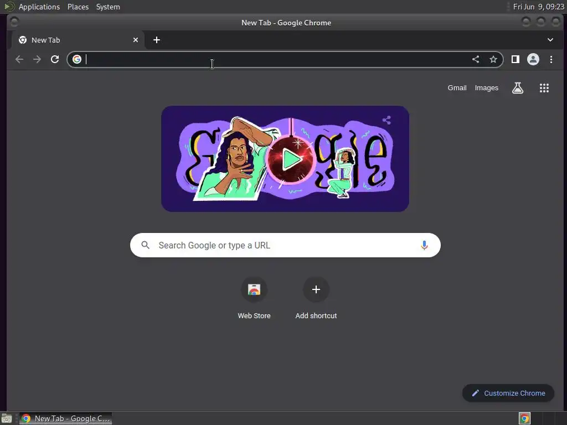
Task: Click the show desktop taskbar icon
Action: coord(7,418)
